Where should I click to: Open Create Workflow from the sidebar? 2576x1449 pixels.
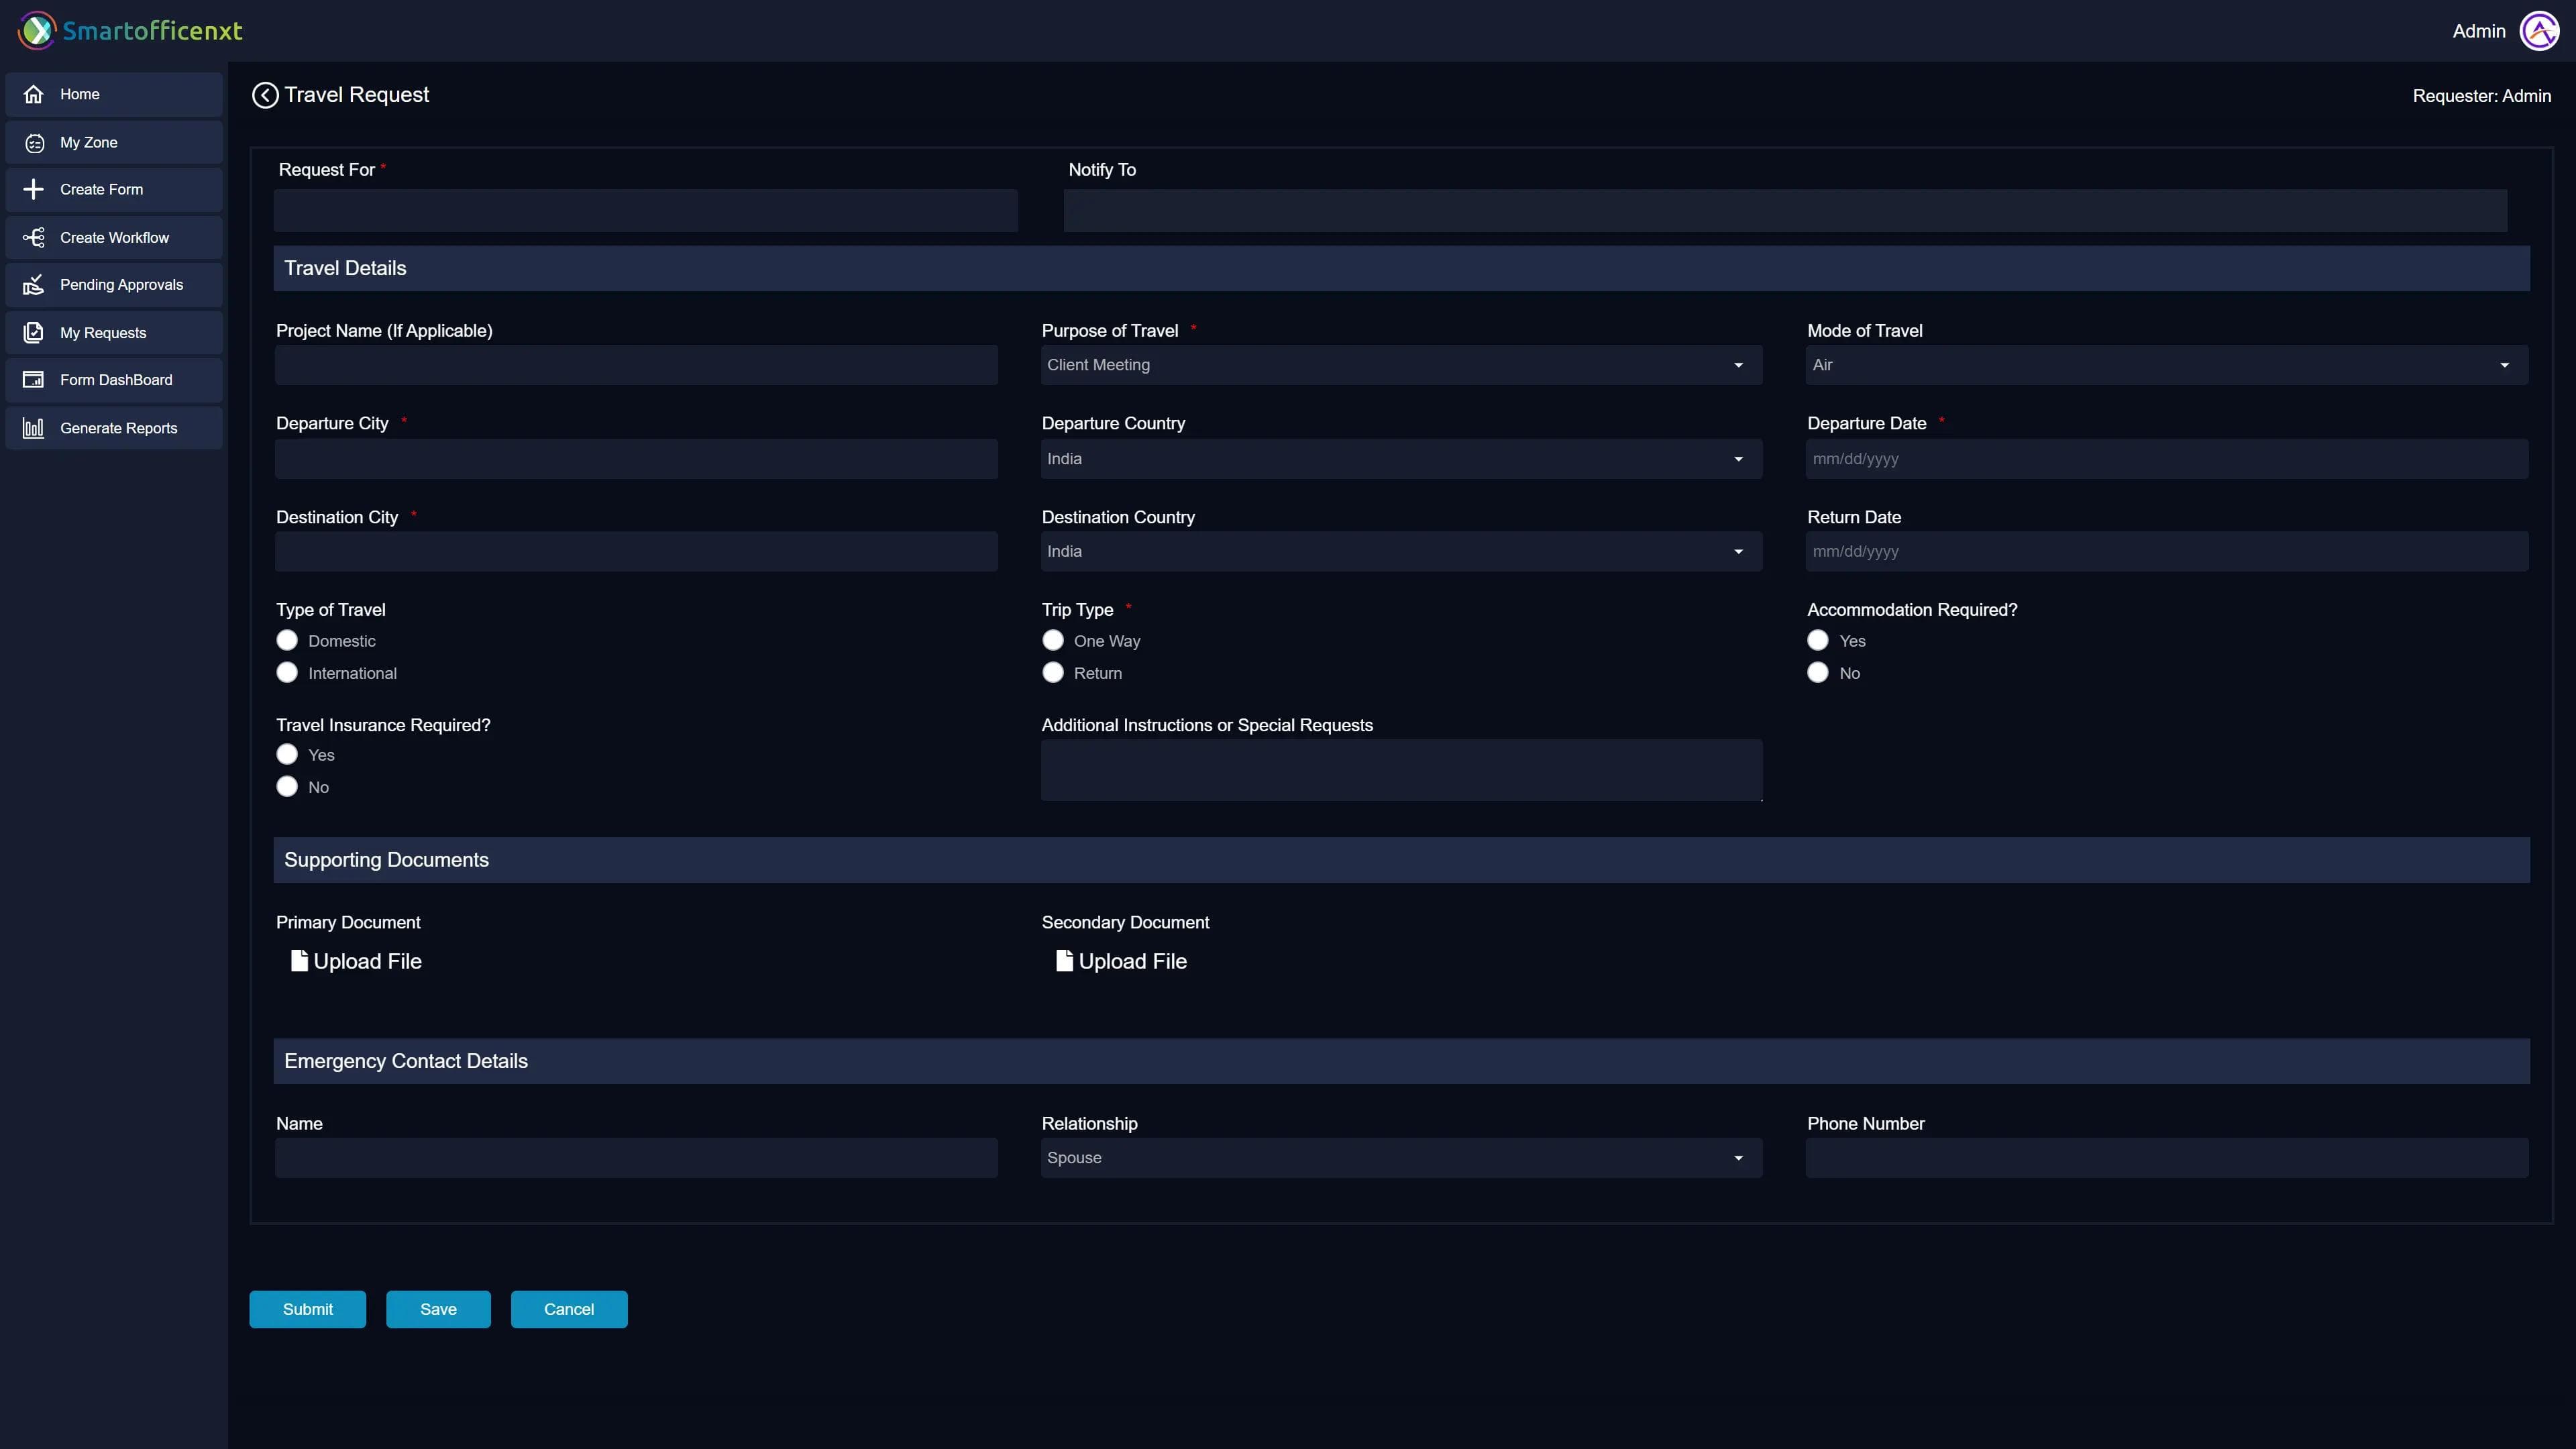(x=35, y=237)
